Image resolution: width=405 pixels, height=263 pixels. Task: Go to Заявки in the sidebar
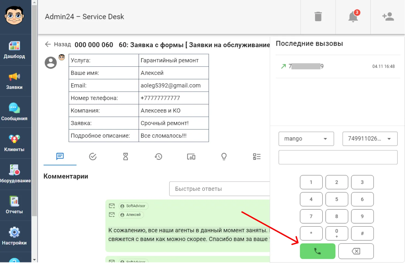point(14,81)
